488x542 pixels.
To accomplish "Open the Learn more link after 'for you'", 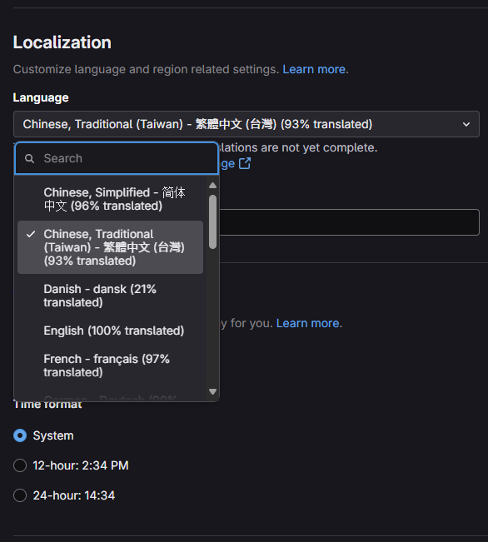I will [307, 323].
